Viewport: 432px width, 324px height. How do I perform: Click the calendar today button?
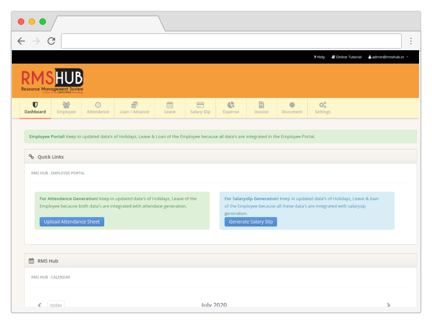pos(56,304)
